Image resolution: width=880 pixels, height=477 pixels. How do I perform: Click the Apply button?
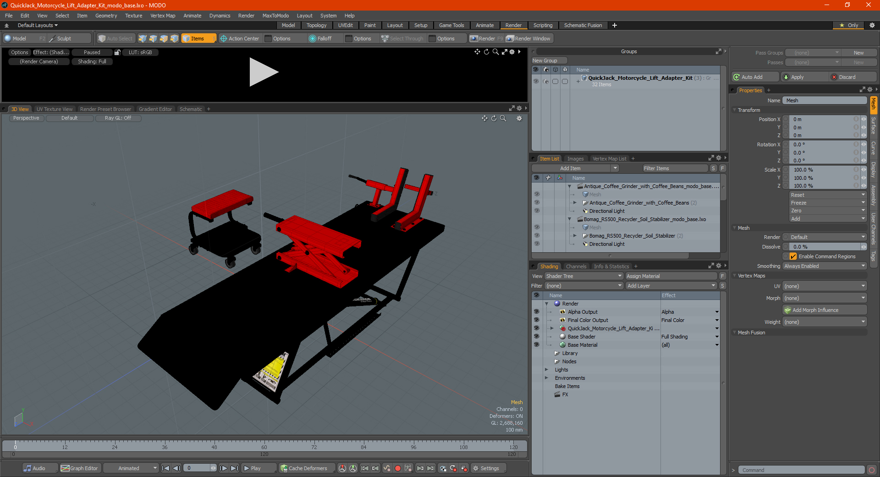pyautogui.click(x=804, y=77)
